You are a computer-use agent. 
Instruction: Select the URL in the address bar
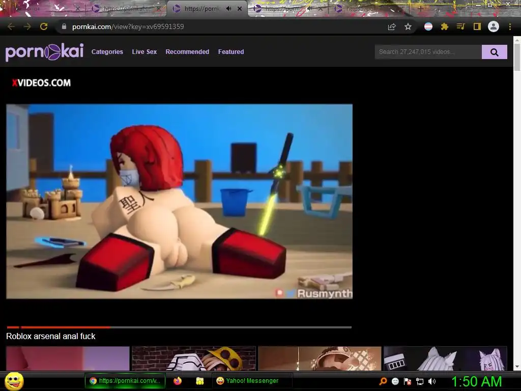point(128,26)
